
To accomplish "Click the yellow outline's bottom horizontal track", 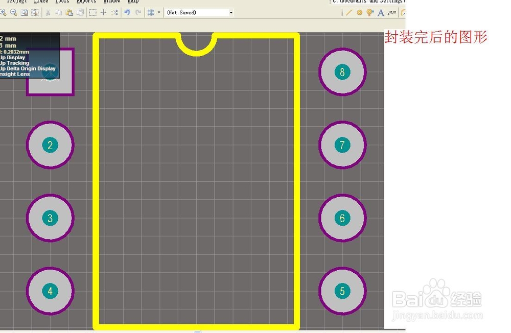I will click(197, 327).
